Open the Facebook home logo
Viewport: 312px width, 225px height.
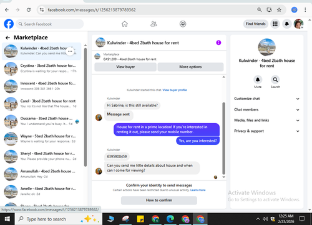[9, 24]
